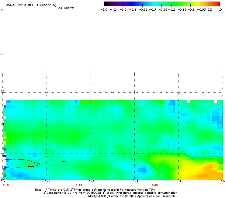This screenshot has height=198, width=225.
Task: Click the red 5:18 time between -177 and -174
Action: [79, 185]
